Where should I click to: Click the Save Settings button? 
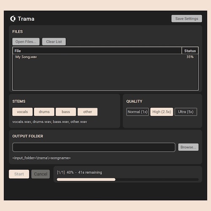point(187,19)
